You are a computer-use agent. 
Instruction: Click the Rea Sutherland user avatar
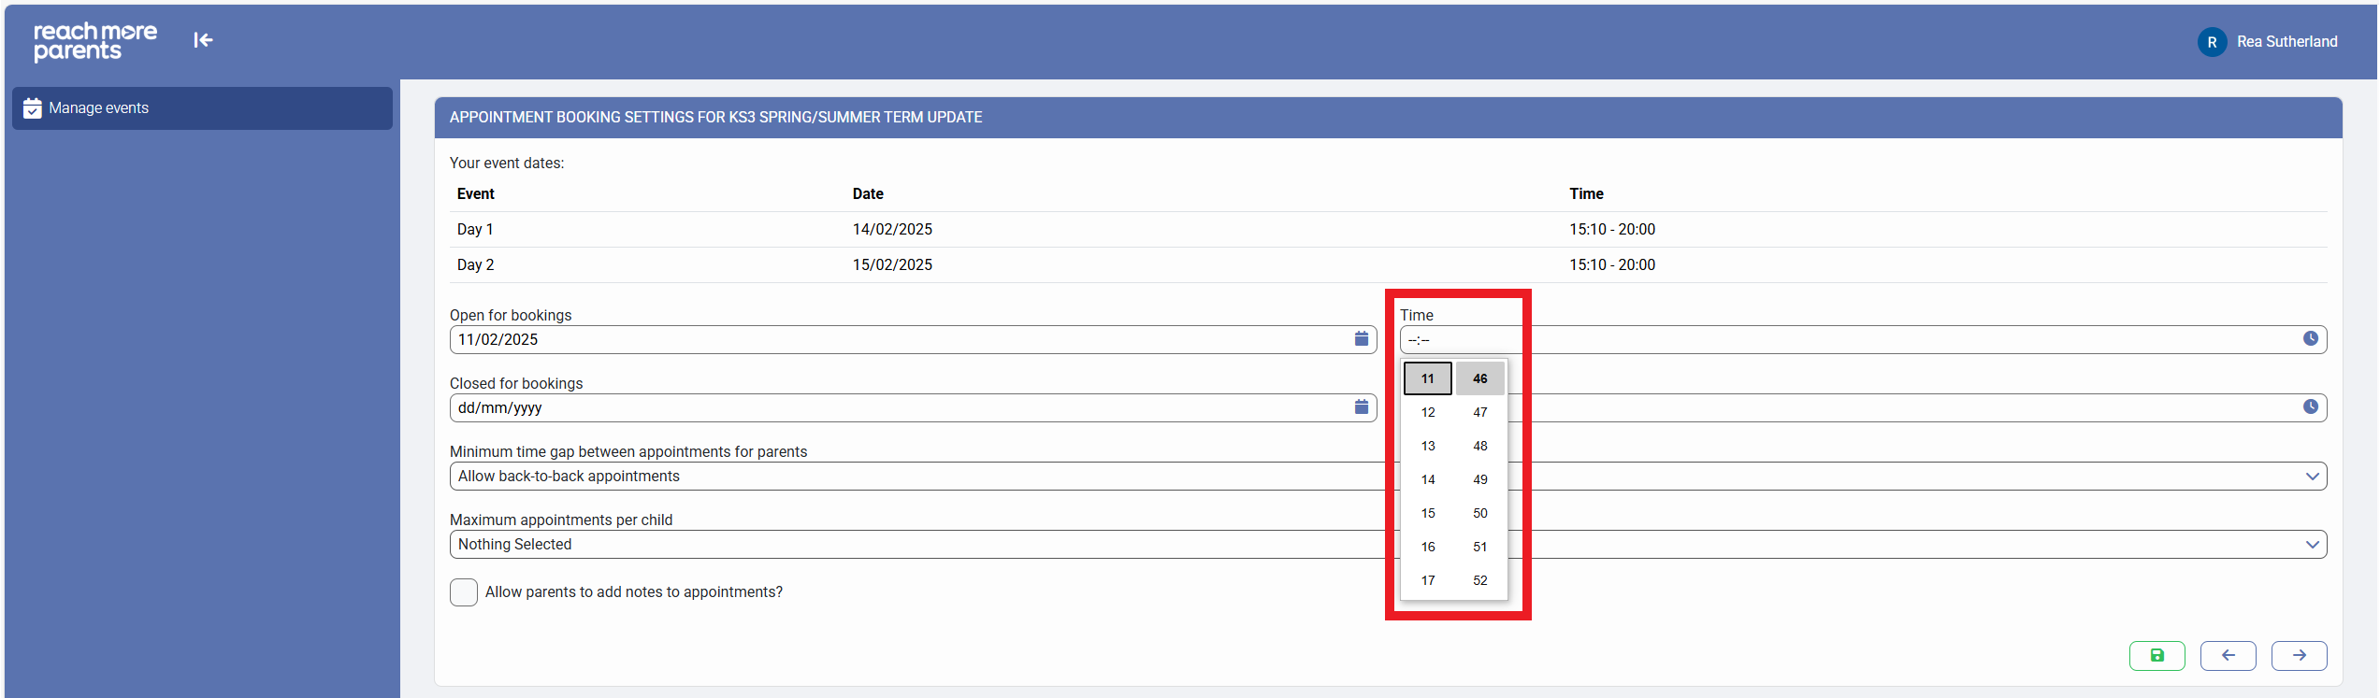coord(2212,42)
